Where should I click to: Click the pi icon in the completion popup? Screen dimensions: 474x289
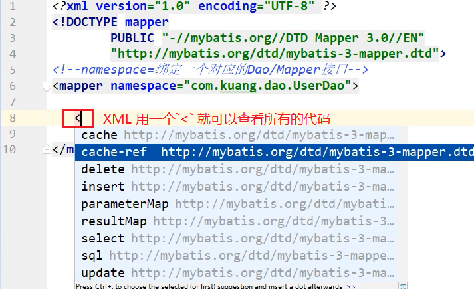pyautogui.click(x=403, y=286)
